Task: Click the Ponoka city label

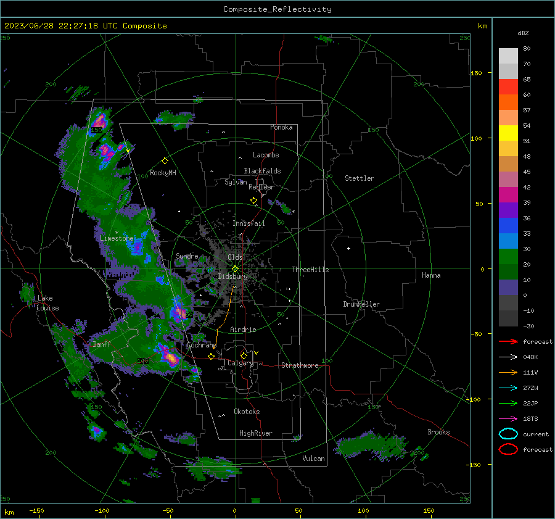Action: tap(281, 127)
